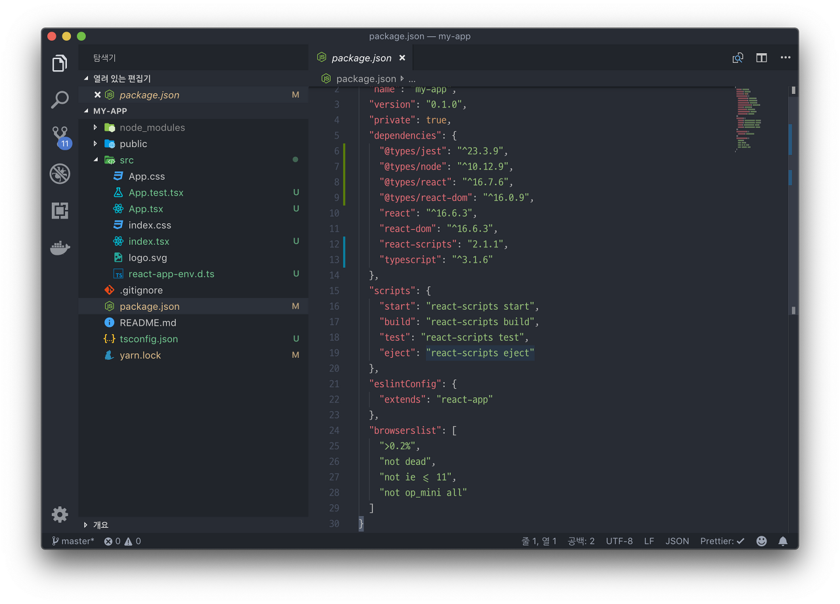The image size is (840, 604).
Task: Open the Search view
Action: (x=60, y=100)
